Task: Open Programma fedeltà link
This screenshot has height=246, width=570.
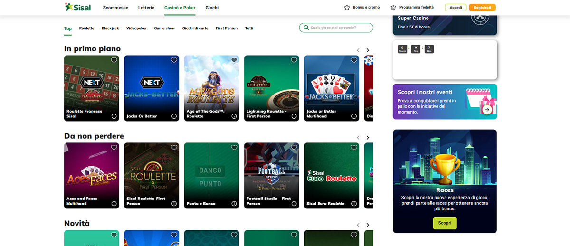Action: [417, 8]
